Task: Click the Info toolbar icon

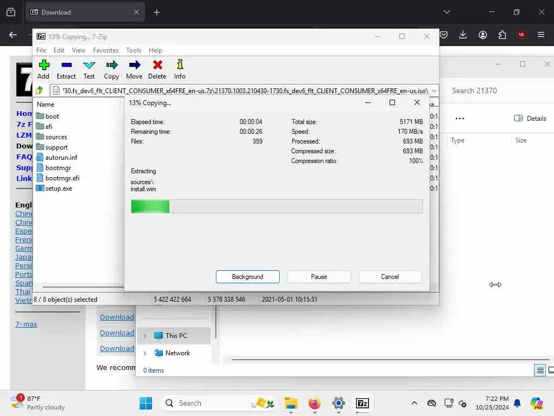Action: click(x=180, y=69)
